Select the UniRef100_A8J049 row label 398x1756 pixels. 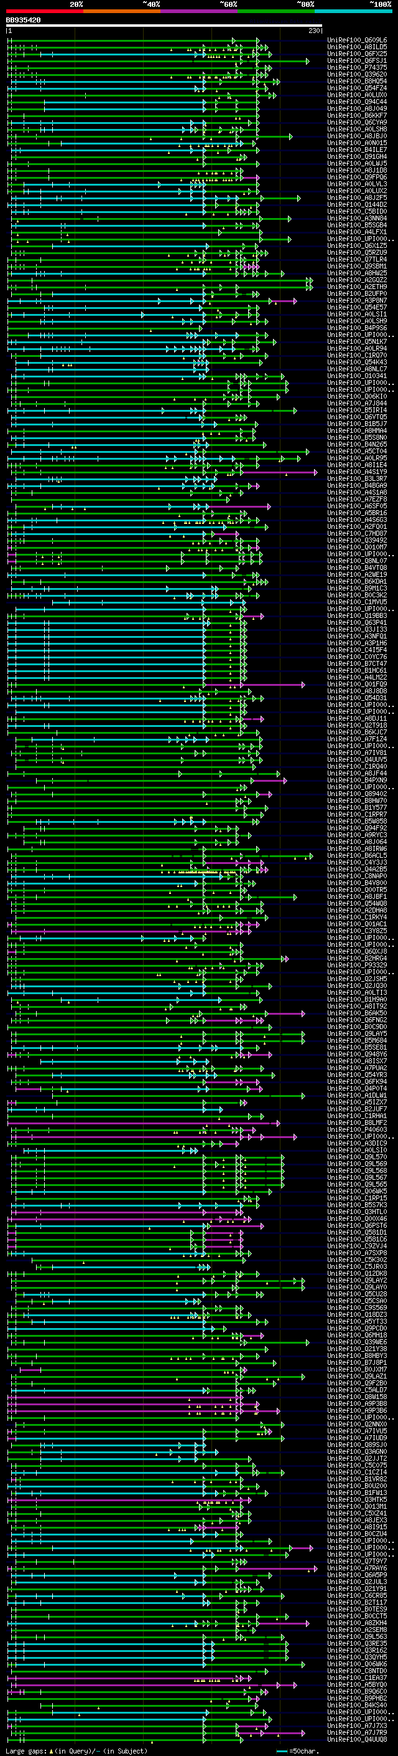click(x=356, y=108)
